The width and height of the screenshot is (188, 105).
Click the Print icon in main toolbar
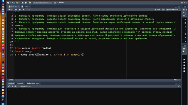point(30,3)
